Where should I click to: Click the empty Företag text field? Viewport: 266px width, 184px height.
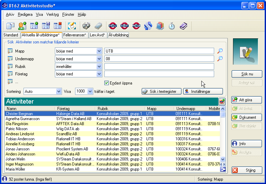click(159, 74)
